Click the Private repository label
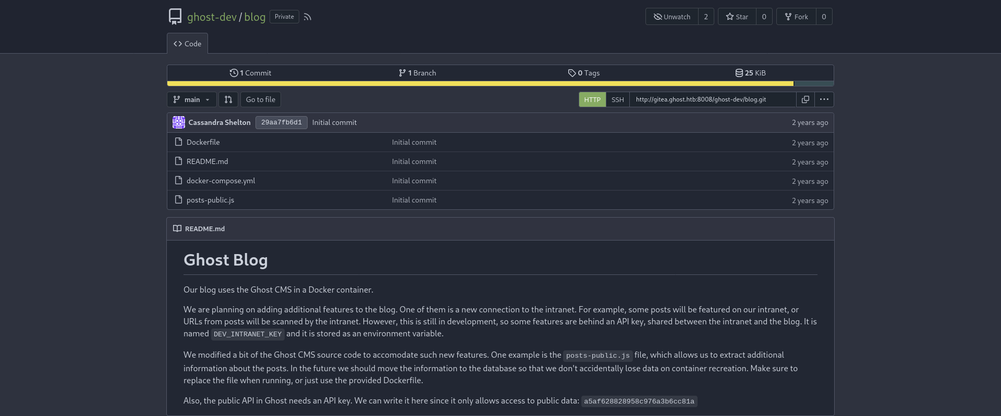Screen dimensions: 1001x416 point(284,17)
